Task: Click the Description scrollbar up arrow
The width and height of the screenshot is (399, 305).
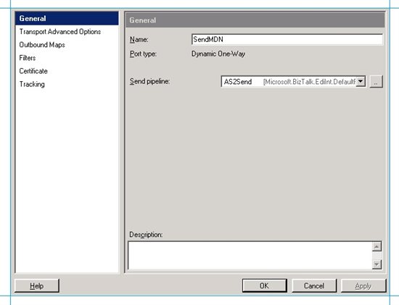Action: [x=377, y=246]
